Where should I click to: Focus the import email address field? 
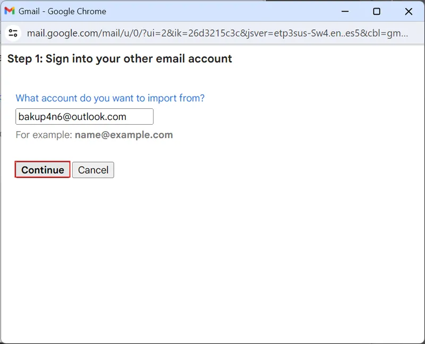tap(84, 116)
